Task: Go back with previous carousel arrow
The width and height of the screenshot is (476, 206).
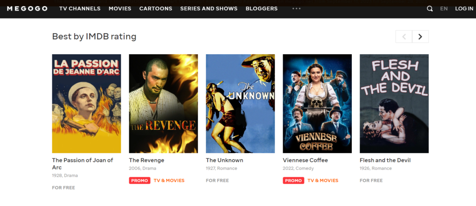Action: 404,37
